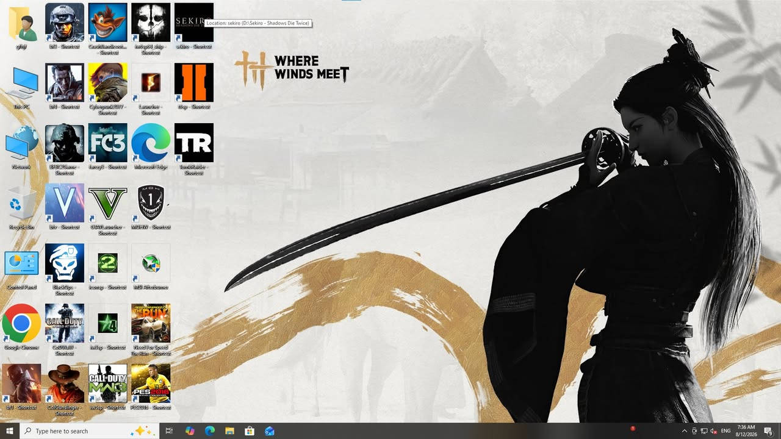Open the notification center with 9 notifications
This screenshot has width=781, height=439.
coord(769,431)
